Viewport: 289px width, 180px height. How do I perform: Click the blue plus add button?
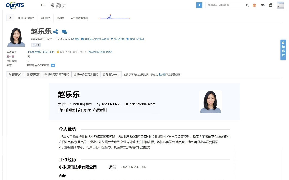click(199, 5)
